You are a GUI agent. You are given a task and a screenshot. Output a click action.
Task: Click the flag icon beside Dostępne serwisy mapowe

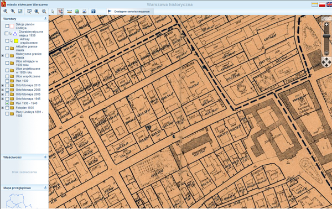click(x=110, y=12)
